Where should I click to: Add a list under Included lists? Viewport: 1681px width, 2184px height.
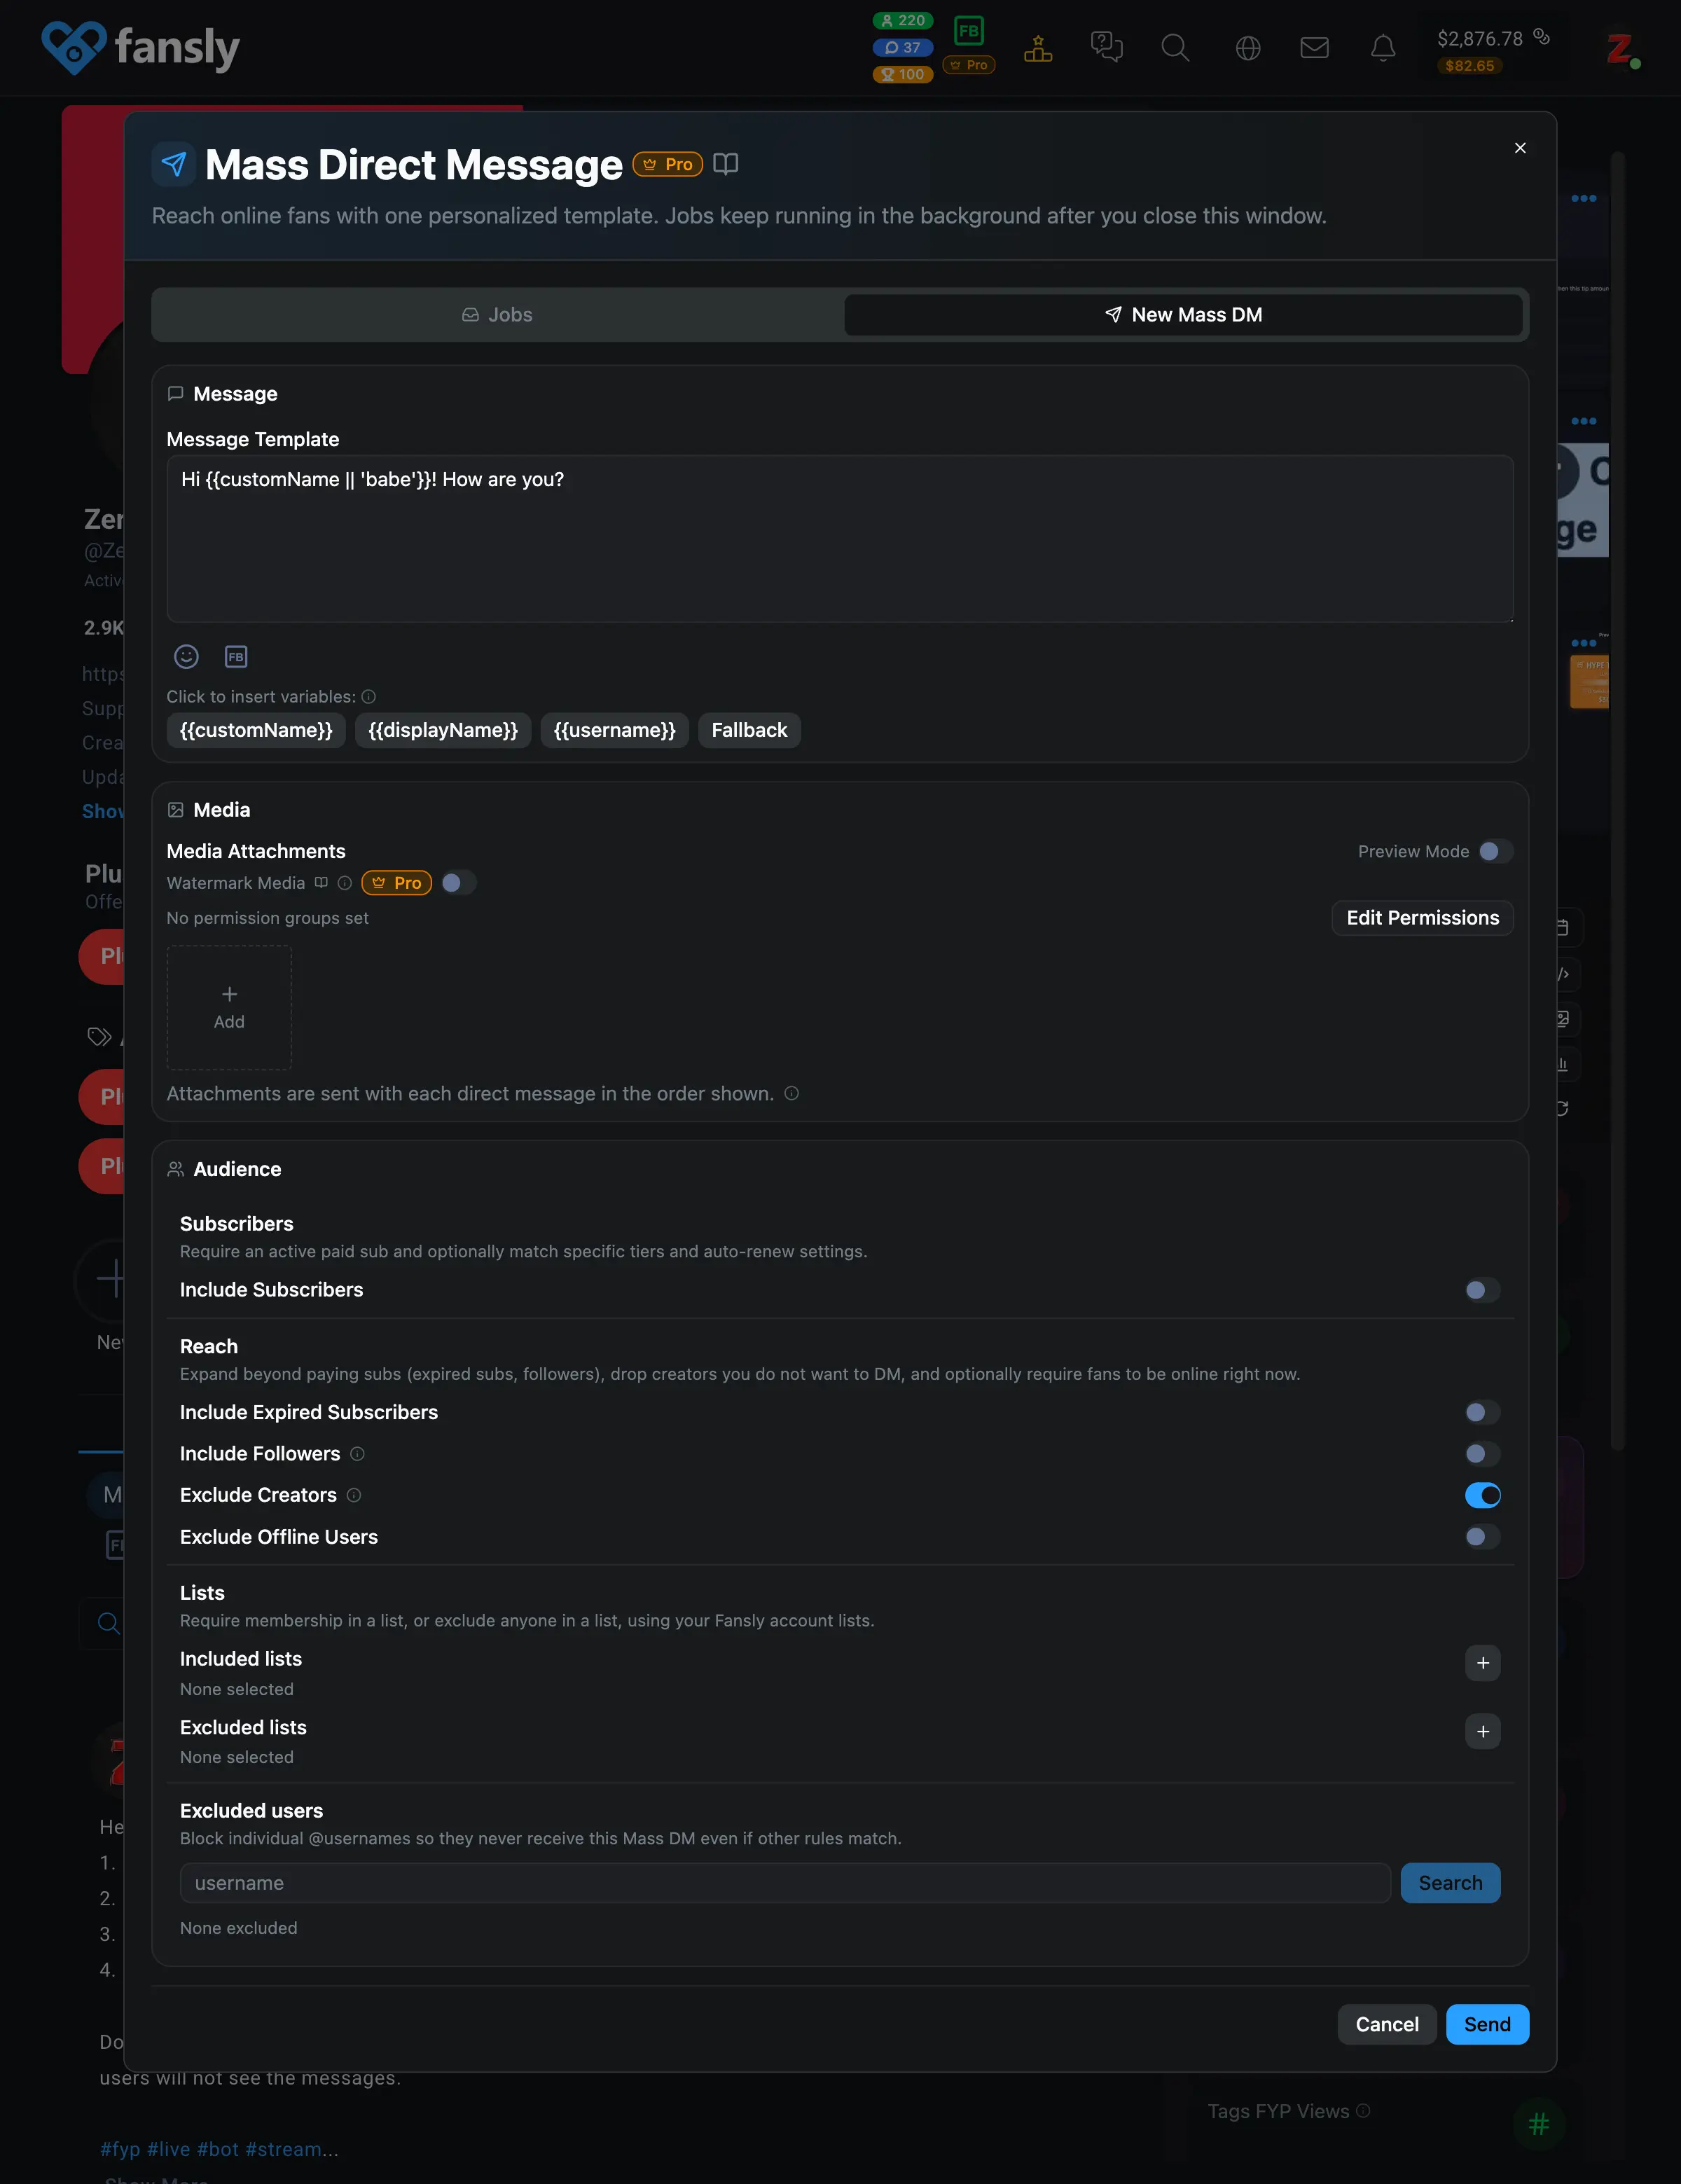[x=1482, y=1664]
